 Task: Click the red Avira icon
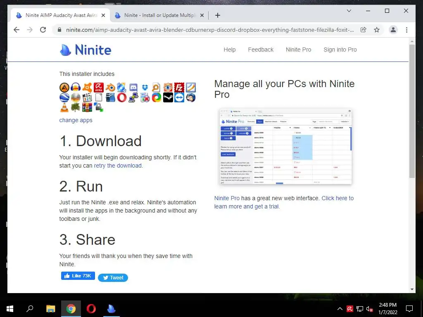pyautogui.click(x=99, y=88)
